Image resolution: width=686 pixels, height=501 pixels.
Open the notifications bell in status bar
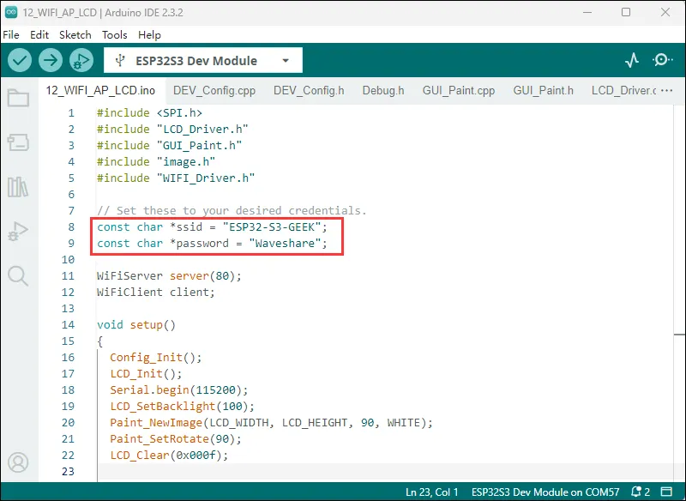click(x=637, y=492)
